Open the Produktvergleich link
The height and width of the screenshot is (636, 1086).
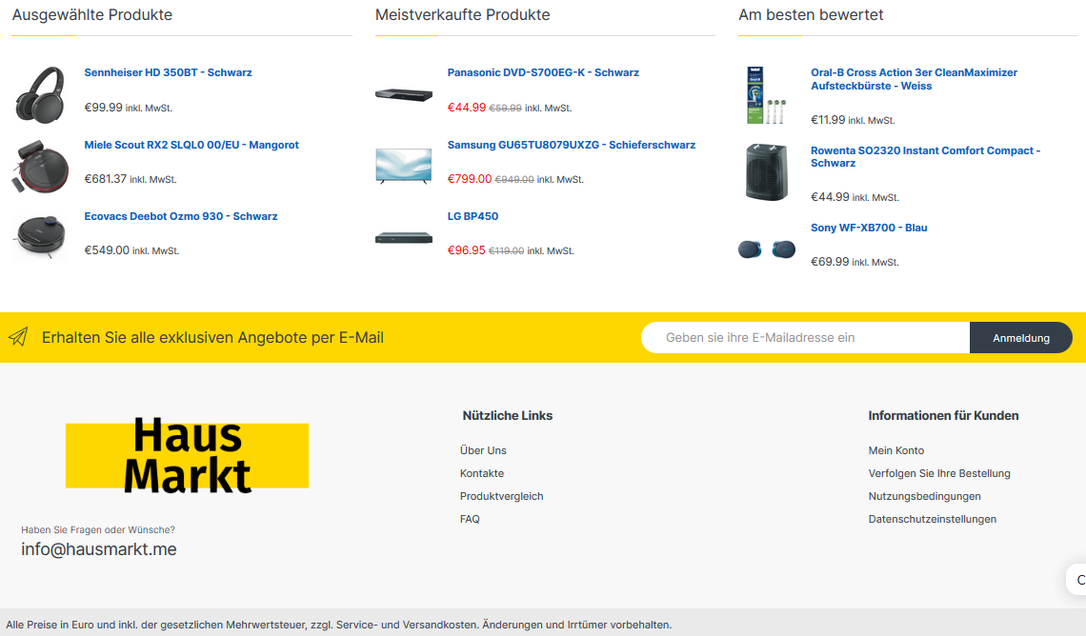pos(501,496)
